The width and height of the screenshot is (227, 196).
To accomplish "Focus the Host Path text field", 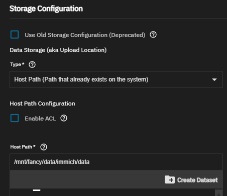I will [x=116, y=162].
